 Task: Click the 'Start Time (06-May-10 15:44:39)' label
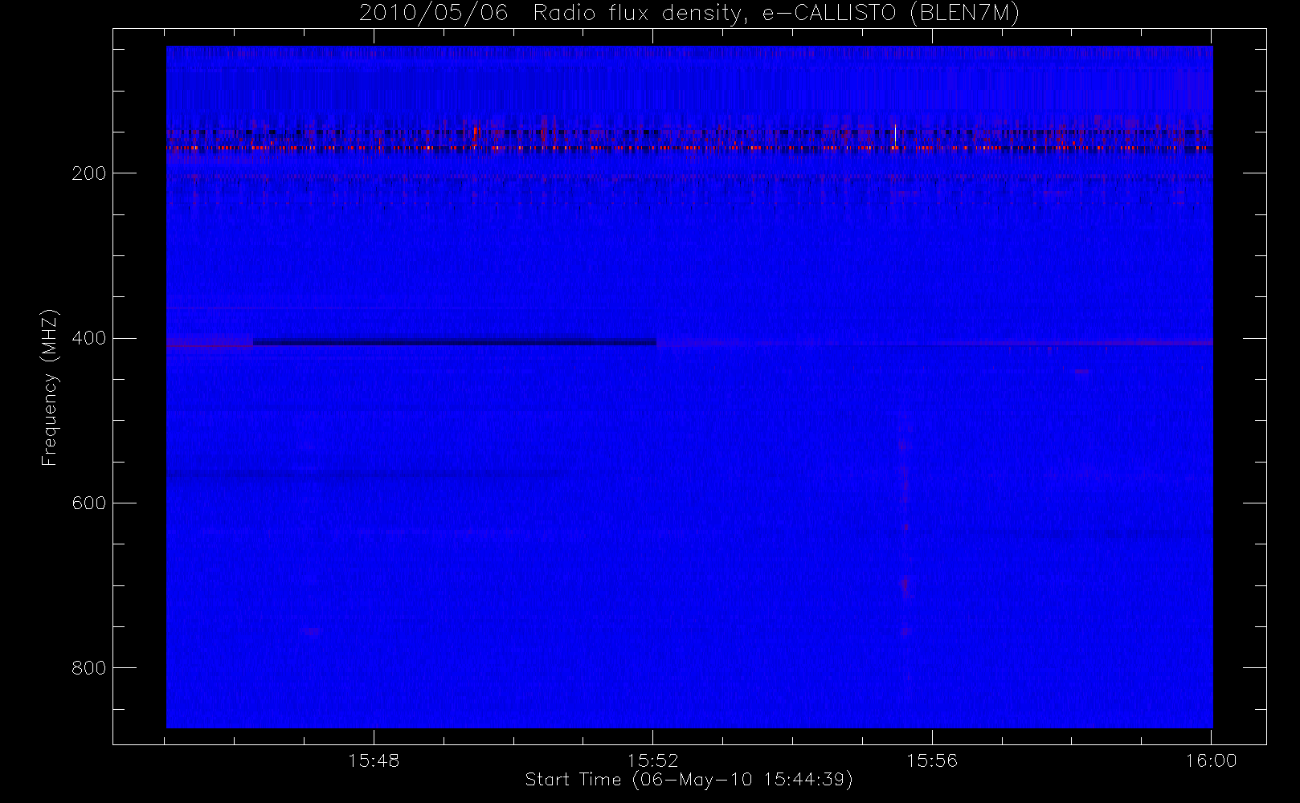point(689,780)
